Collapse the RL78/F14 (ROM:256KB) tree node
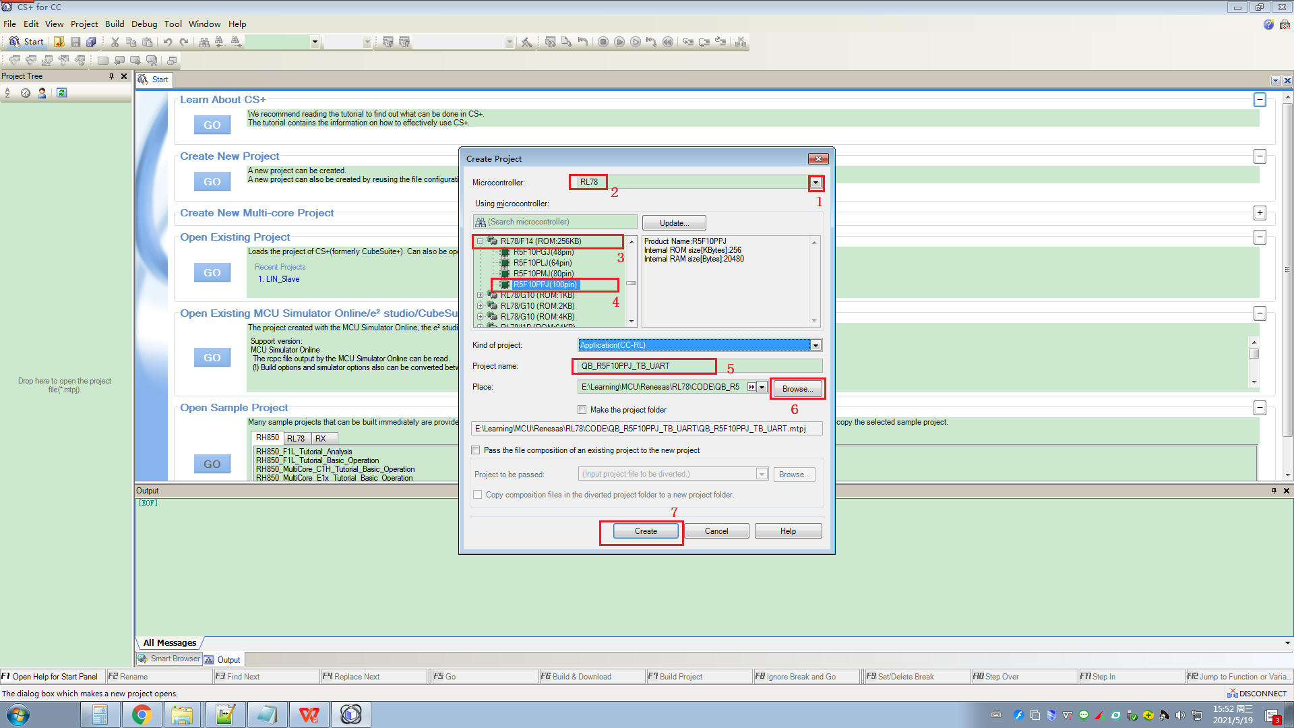 point(481,241)
